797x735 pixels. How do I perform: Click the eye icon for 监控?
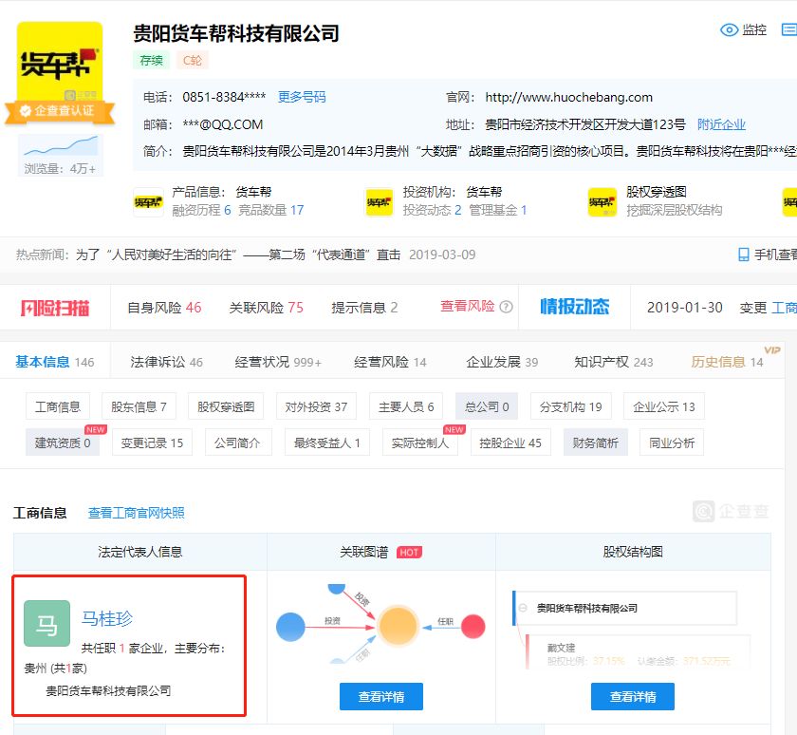(729, 30)
